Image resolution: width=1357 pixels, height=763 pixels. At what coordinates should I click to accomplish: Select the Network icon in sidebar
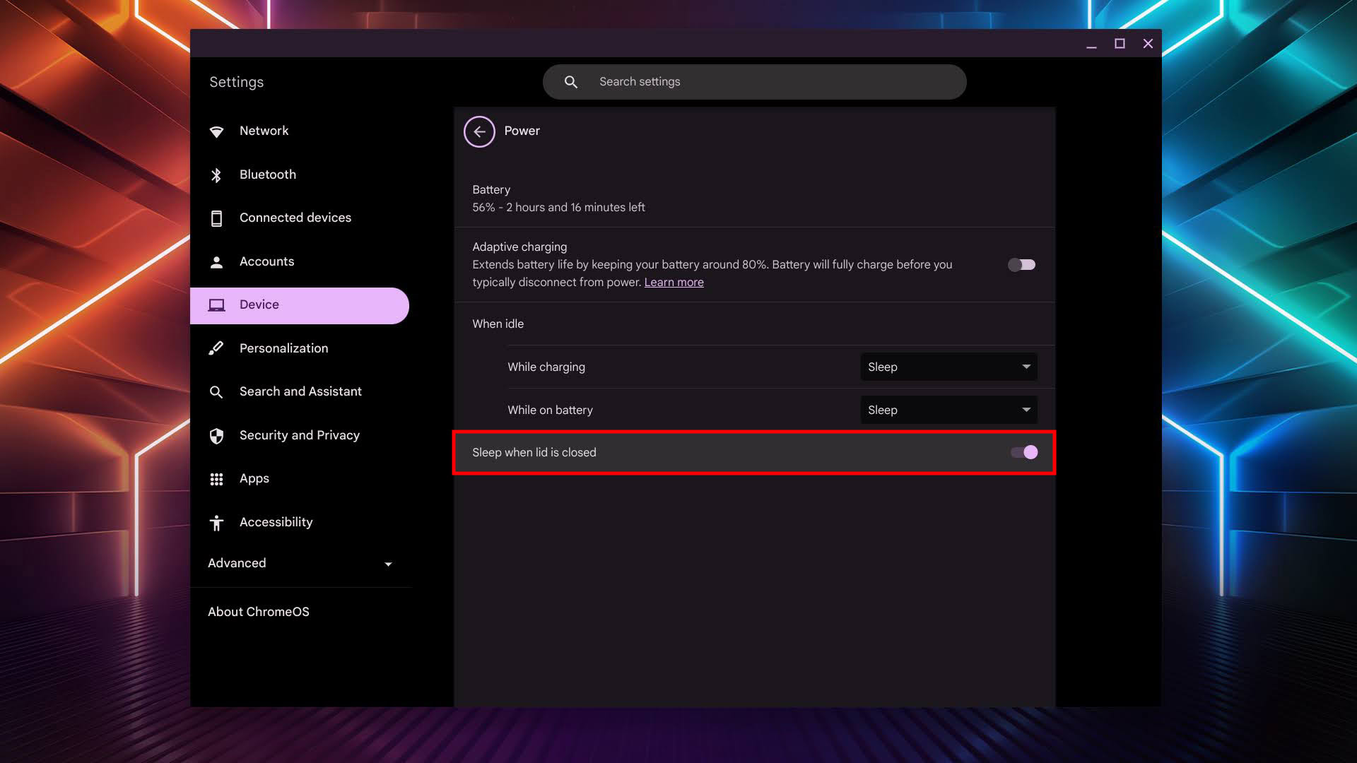pos(216,131)
